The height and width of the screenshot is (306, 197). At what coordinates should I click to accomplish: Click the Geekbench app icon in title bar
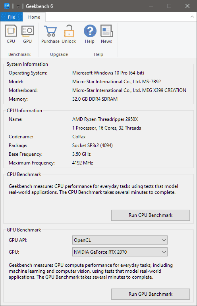tap(7, 6)
